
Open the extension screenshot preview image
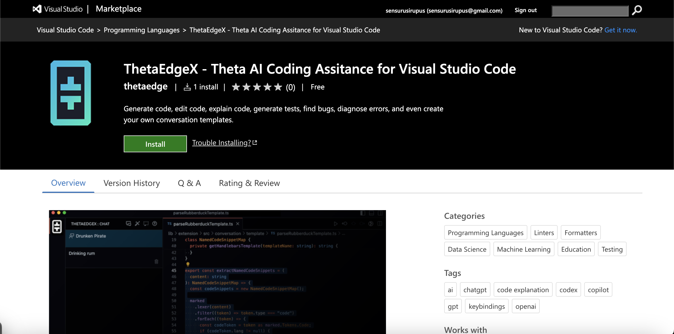tap(217, 272)
